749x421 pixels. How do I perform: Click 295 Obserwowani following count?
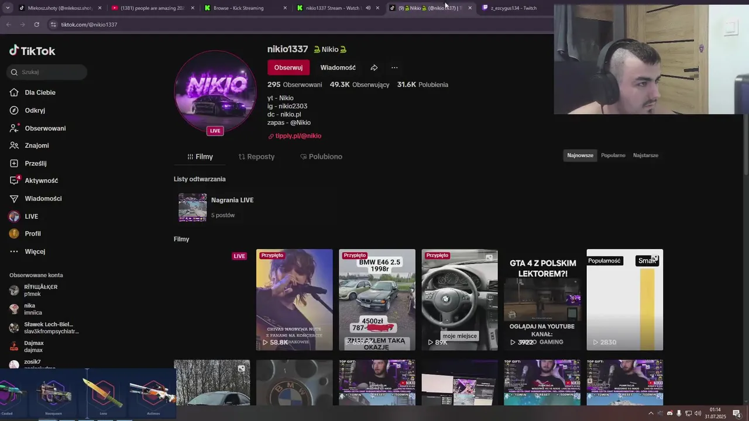click(294, 85)
